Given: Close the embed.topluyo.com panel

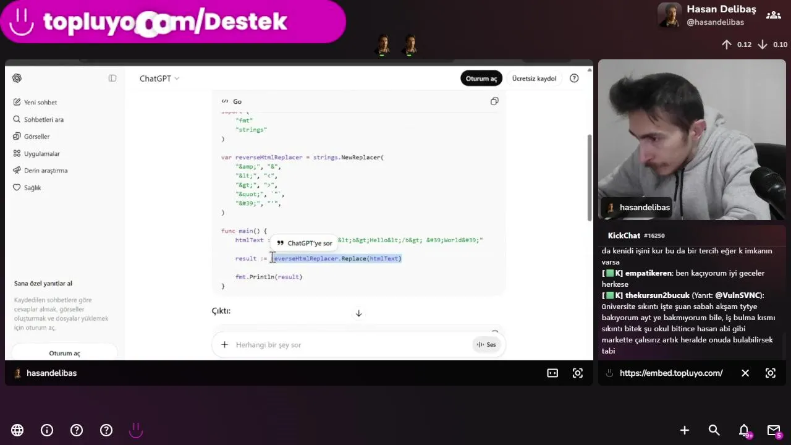Looking at the screenshot, I should click(x=745, y=373).
